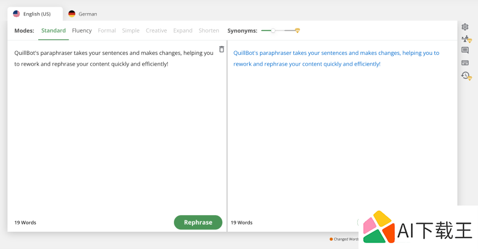Screen dimensions: 478x249
Task: Click inside the input text area
Action: coord(116,127)
